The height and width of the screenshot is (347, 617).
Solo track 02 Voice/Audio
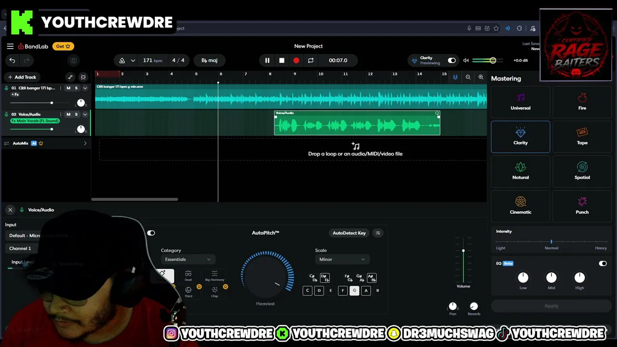[x=76, y=114]
